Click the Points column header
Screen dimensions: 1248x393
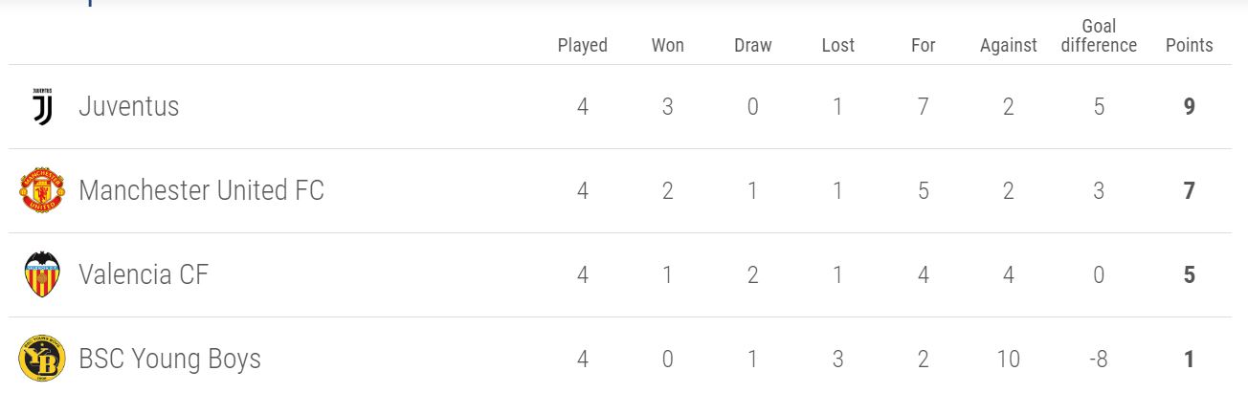(x=1190, y=45)
